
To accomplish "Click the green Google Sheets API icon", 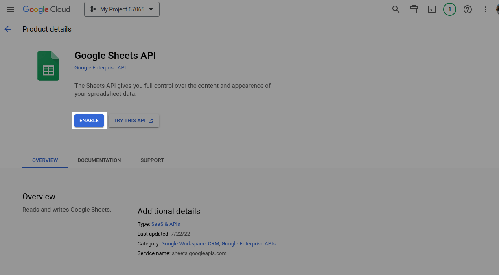I will tap(48, 66).
